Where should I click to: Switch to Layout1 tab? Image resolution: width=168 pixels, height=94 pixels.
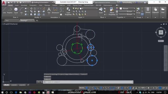pyautogui.click(x=14, y=85)
